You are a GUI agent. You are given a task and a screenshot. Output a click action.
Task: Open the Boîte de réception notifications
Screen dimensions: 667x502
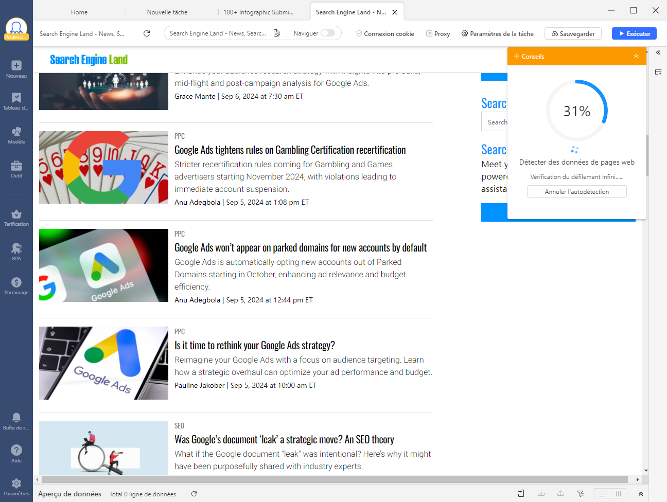(16, 421)
